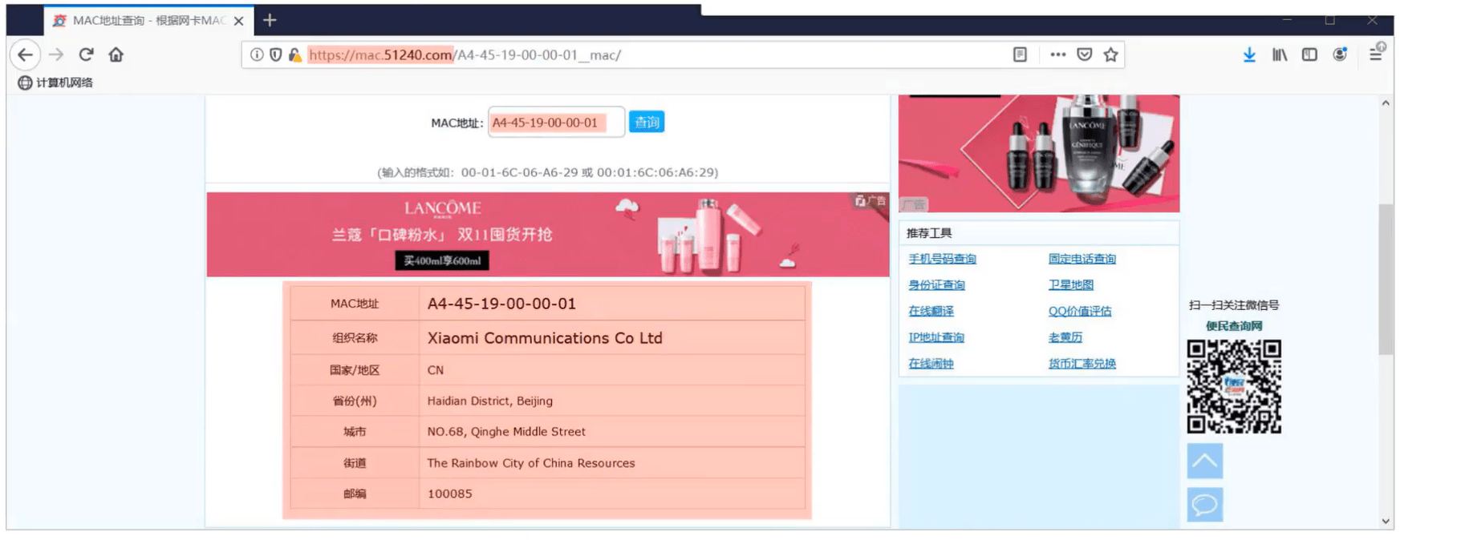This screenshot has height=540, width=1457.
Task: Select the MAC地址查询 browser tab
Action: 148,21
